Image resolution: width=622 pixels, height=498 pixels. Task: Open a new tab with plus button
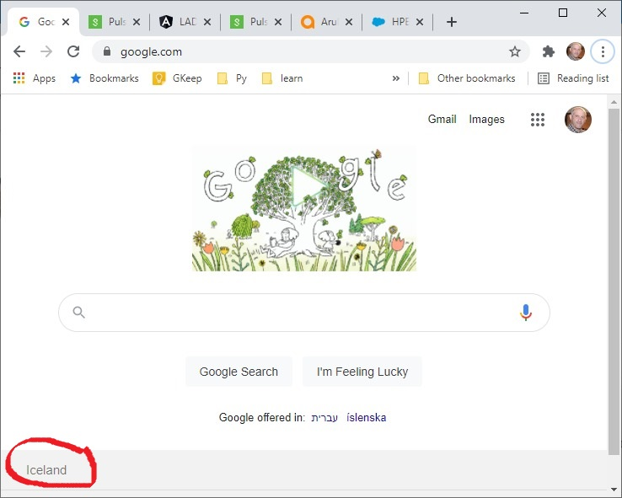(x=452, y=22)
